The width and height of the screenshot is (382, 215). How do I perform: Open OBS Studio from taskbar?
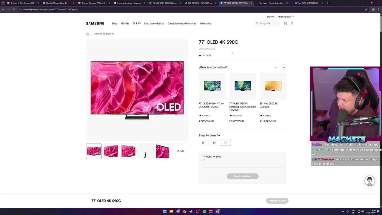click(x=198, y=211)
